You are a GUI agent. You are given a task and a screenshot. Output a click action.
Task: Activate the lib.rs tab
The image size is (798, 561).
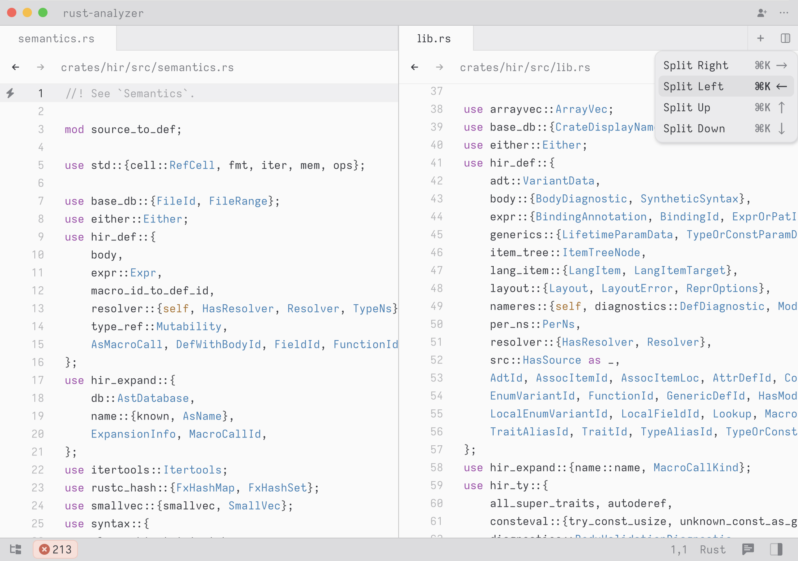(x=434, y=39)
